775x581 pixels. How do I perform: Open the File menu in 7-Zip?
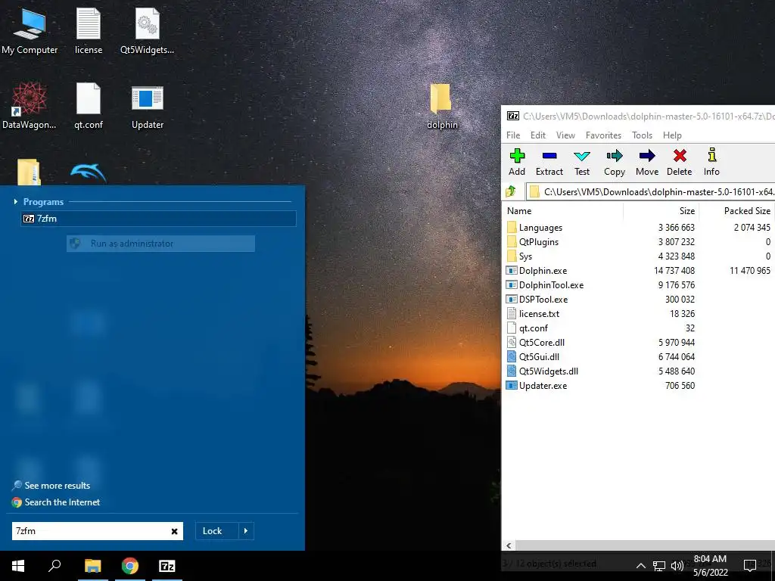tap(513, 135)
